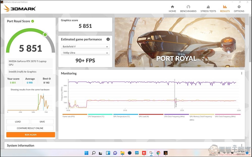Open the Windows Start menu
Image resolution: width=252 pixels, height=157 pixels.
[x=86, y=153]
